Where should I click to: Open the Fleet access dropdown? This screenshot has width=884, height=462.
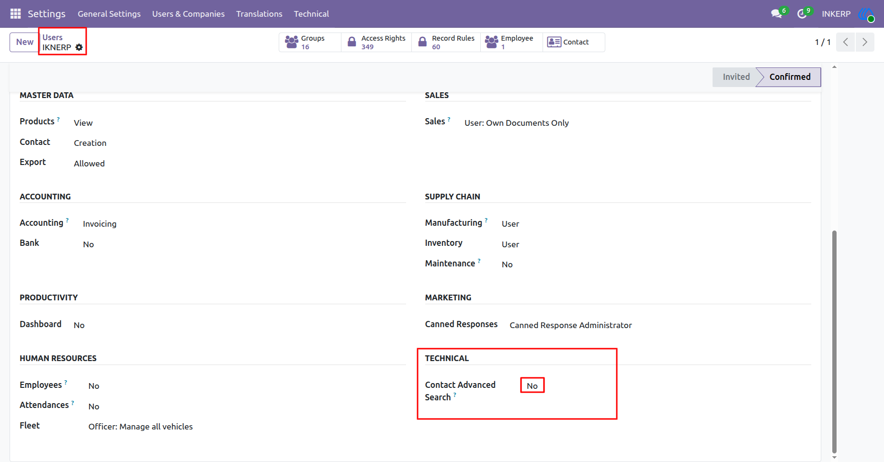(140, 427)
